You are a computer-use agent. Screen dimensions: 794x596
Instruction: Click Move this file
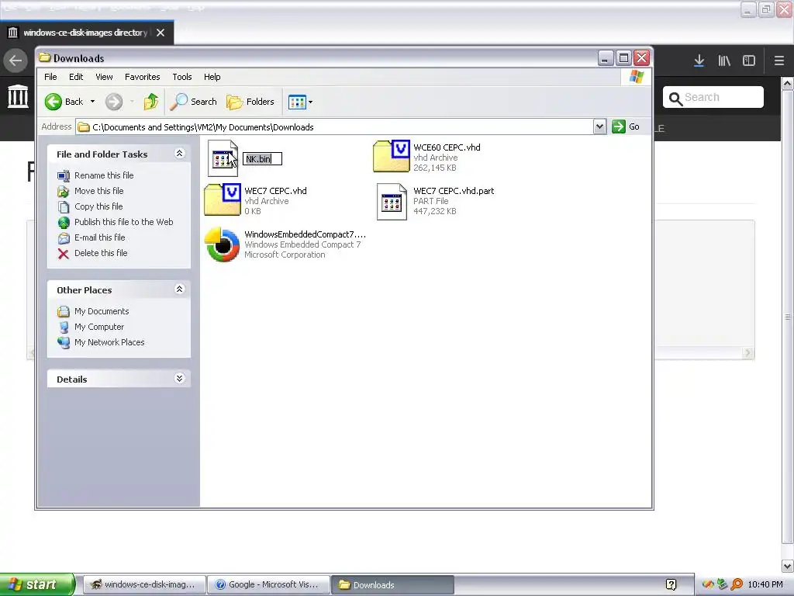[x=98, y=191]
